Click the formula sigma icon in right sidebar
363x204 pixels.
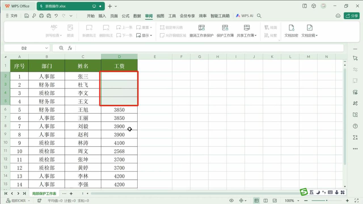355,137
